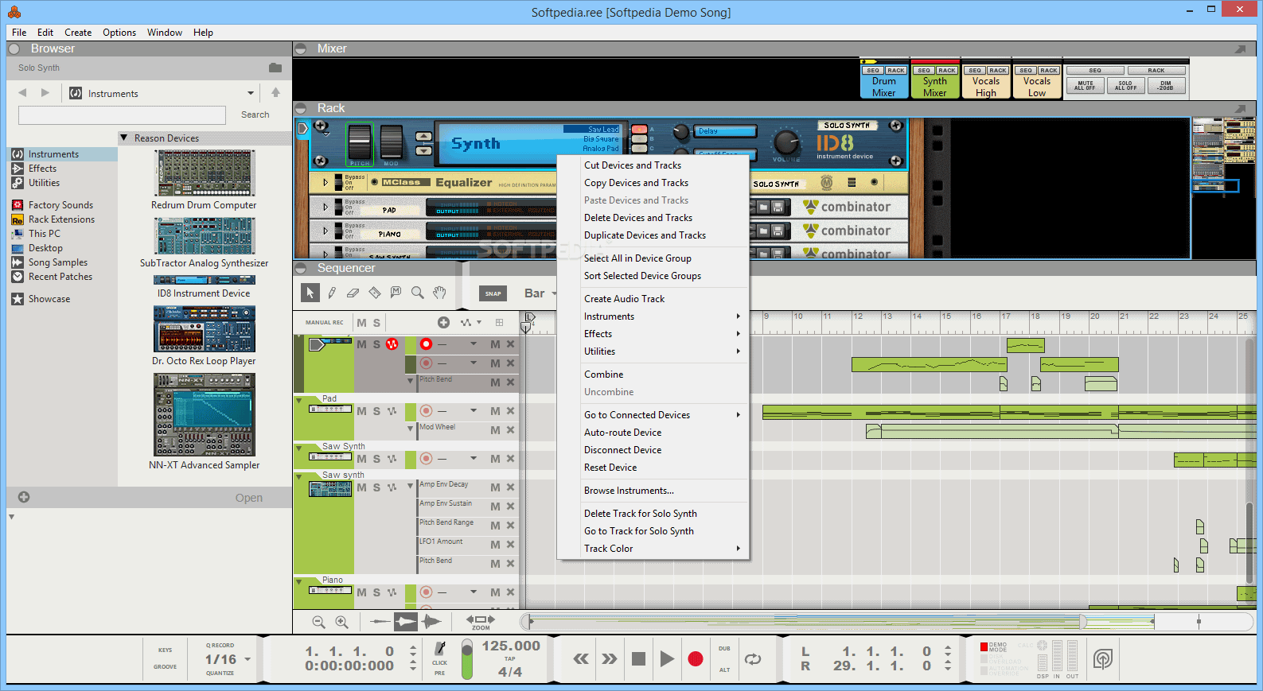Screen dimensions: 1263x691
Task: Collapse the Piano track
Action: (x=299, y=581)
